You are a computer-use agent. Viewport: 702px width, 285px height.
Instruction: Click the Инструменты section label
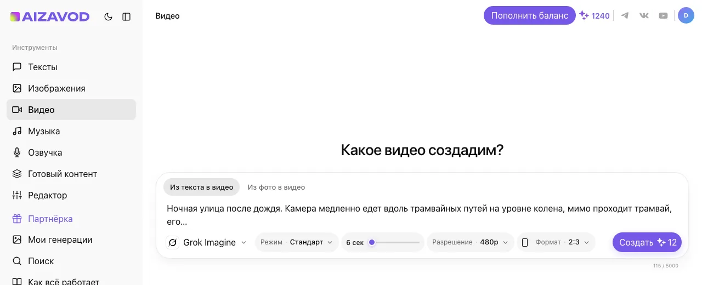[x=35, y=48]
